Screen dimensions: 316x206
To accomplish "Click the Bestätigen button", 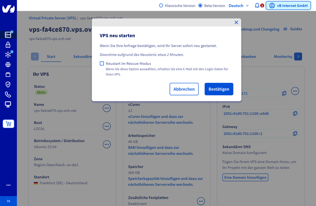I will click(x=219, y=89).
